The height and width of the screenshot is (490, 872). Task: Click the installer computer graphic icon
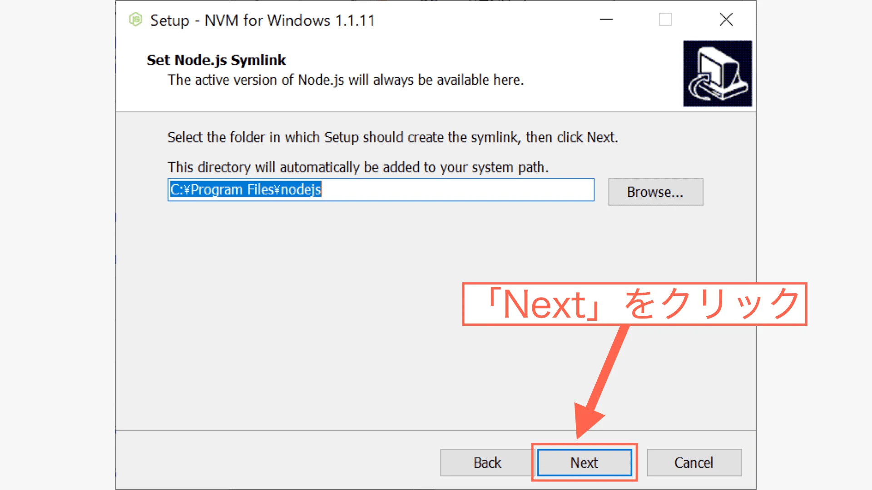click(718, 73)
